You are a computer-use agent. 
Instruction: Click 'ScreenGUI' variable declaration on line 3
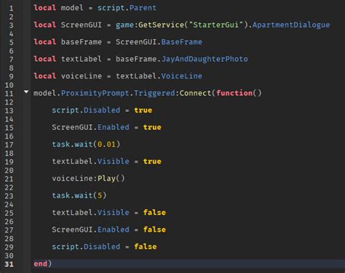coord(82,25)
